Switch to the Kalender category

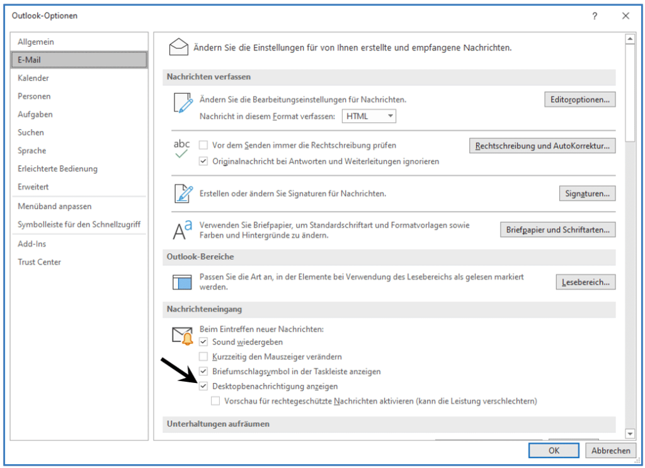[79, 78]
